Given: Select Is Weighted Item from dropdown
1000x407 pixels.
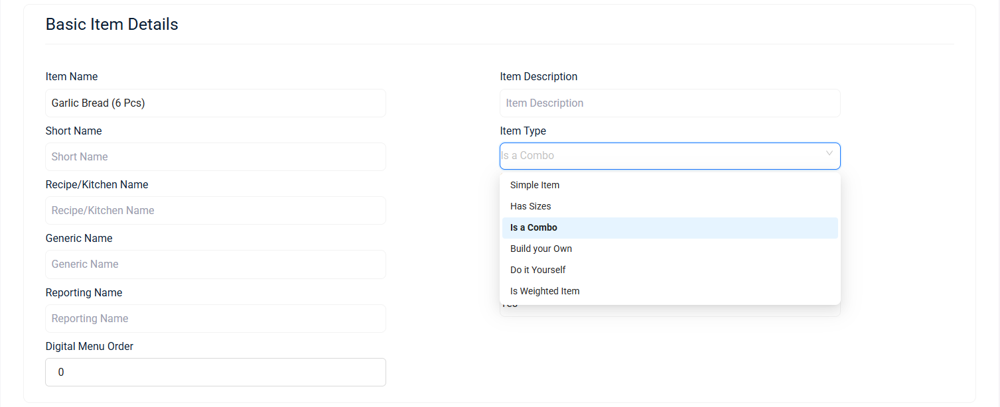Looking at the screenshot, I should pyautogui.click(x=545, y=292).
